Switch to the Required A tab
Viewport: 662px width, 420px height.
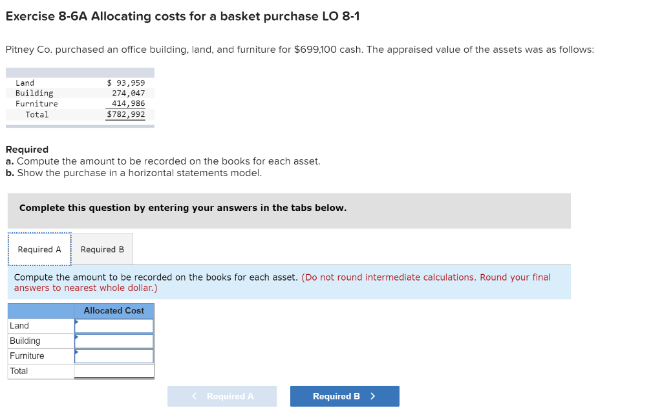click(x=39, y=249)
